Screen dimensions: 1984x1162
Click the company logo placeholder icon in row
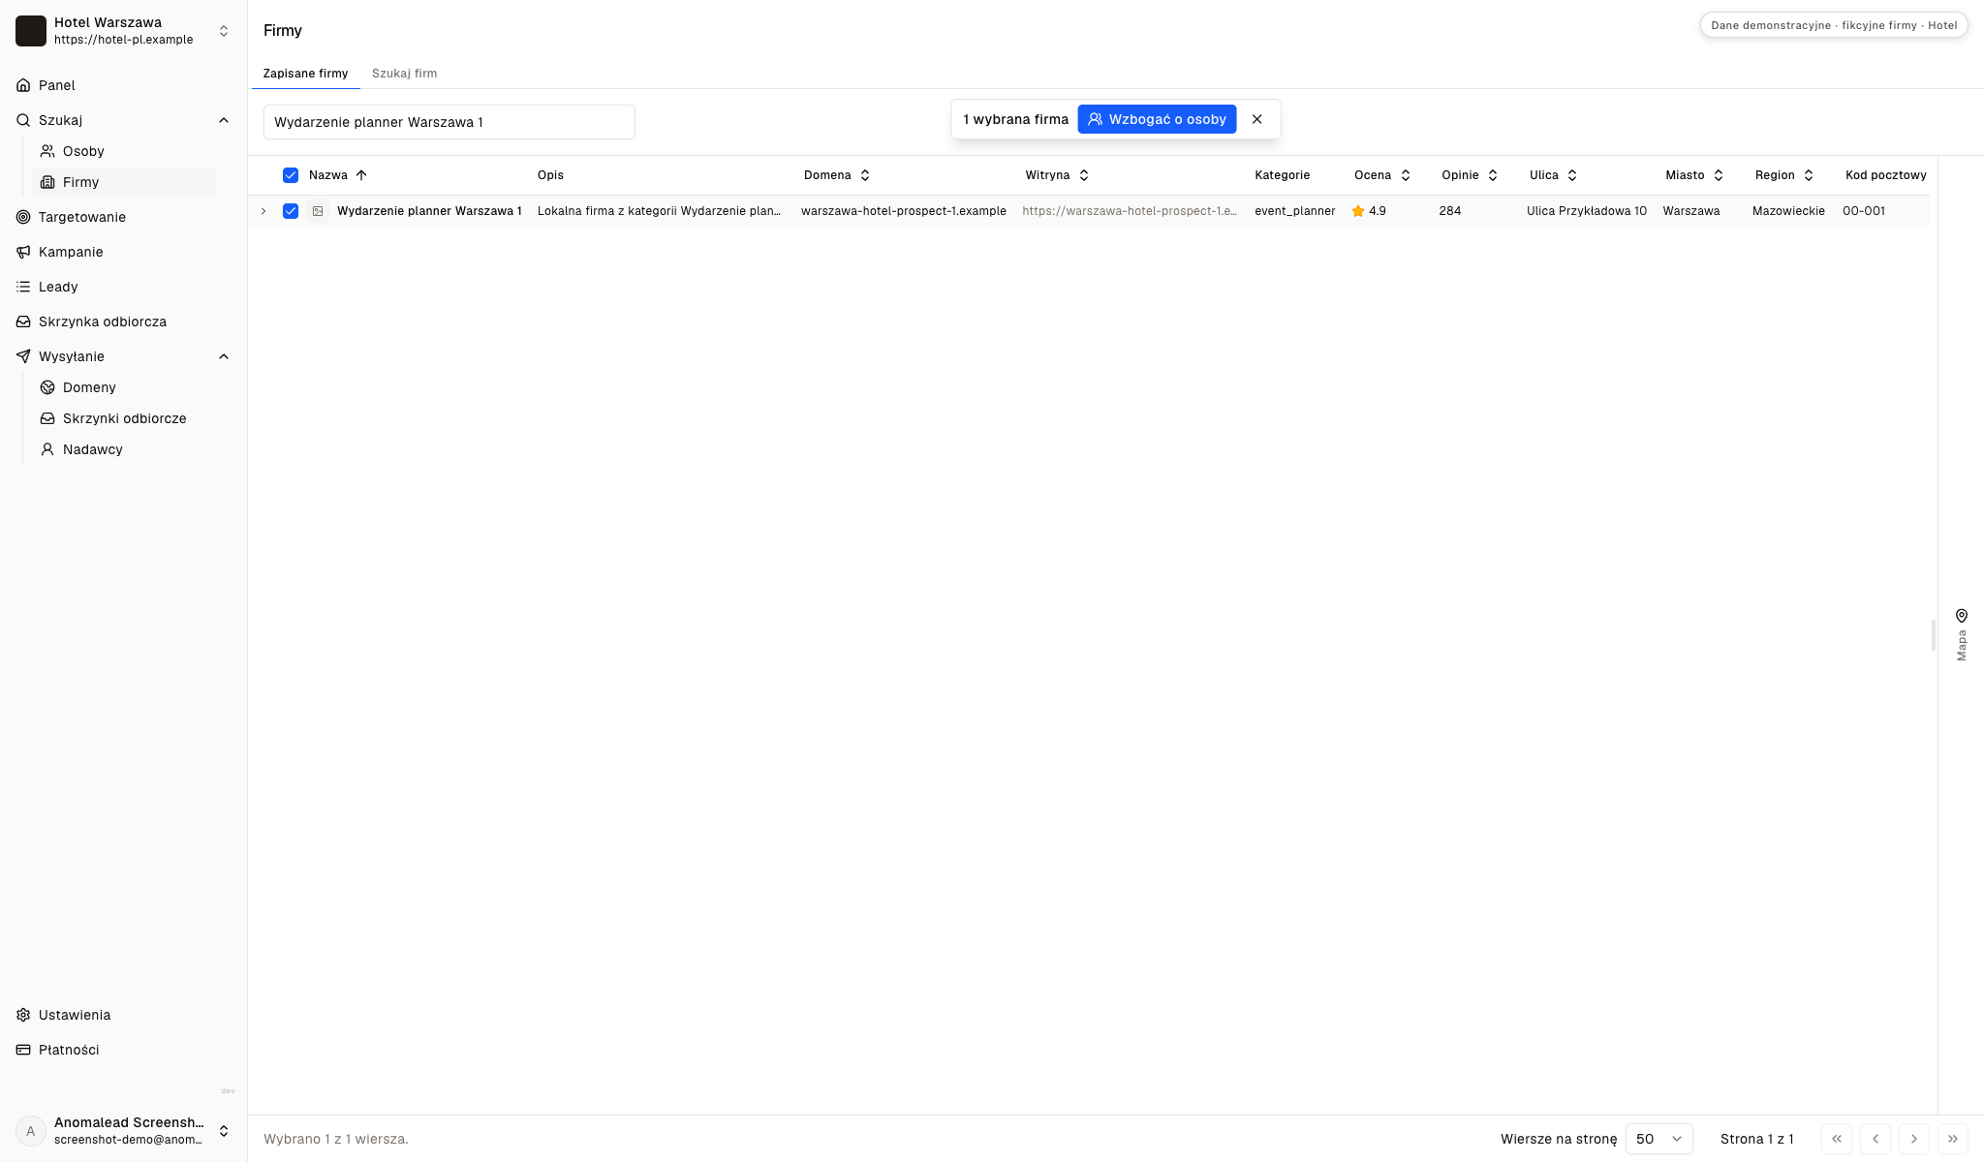(x=318, y=211)
